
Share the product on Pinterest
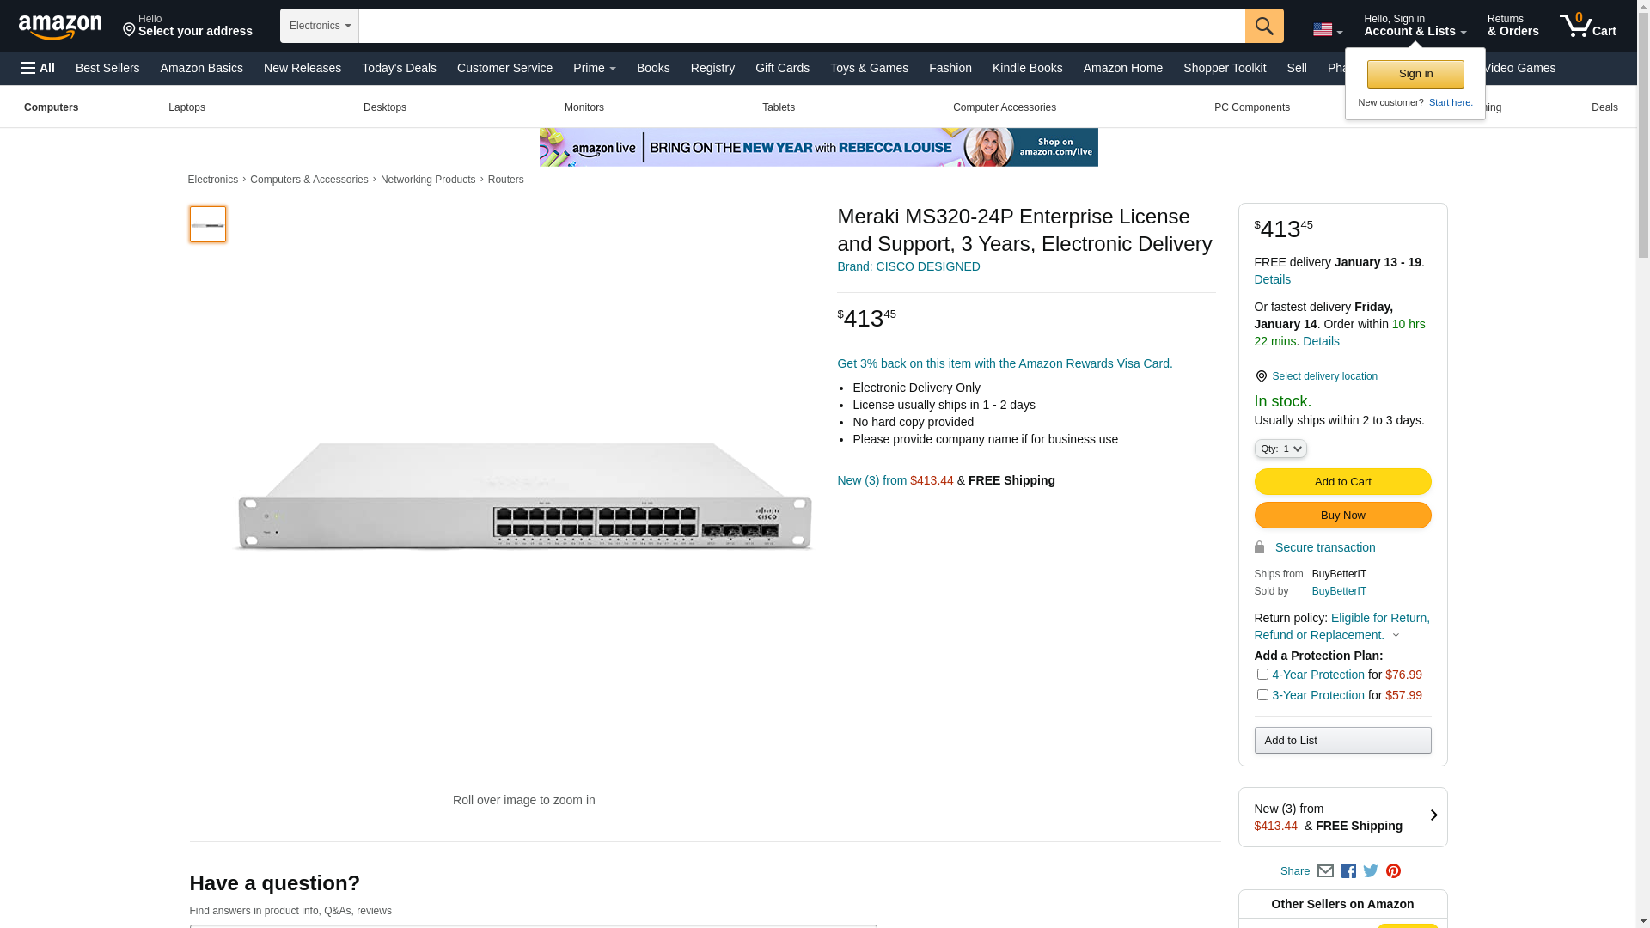coord(1393,870)
